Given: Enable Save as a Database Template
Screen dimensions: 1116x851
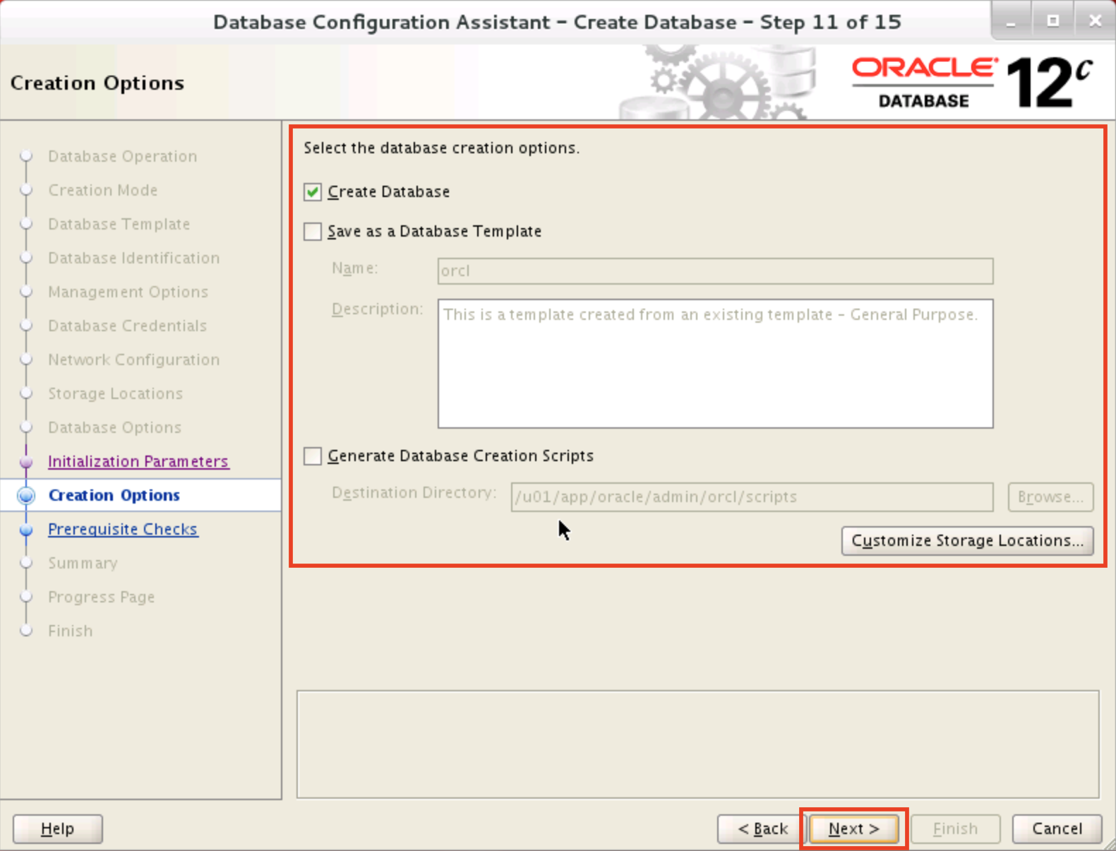Looking at the screenshot, I should [313, 232].
